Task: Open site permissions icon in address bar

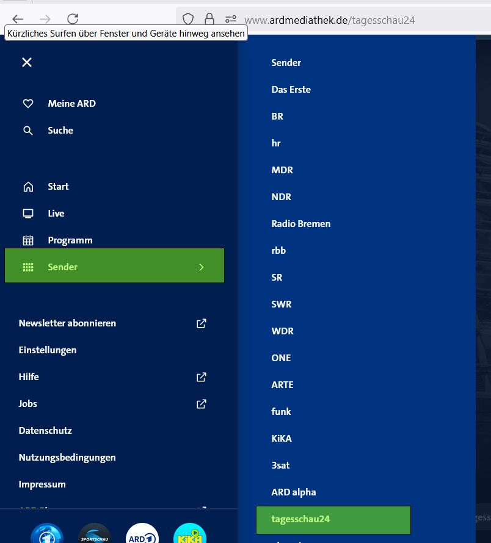Action: [x=231, y=19]
